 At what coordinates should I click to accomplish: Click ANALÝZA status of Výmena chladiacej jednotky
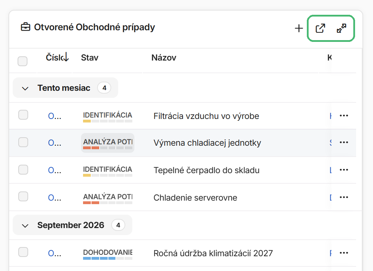(x=108, y=143)
